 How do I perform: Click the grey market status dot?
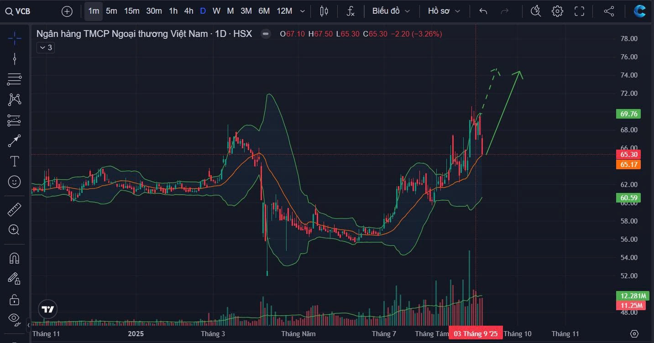click(x=265, y=34)
